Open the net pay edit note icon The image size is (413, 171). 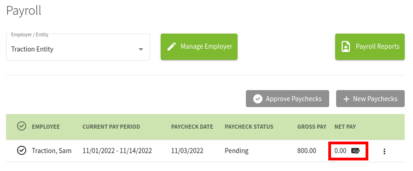355,151
